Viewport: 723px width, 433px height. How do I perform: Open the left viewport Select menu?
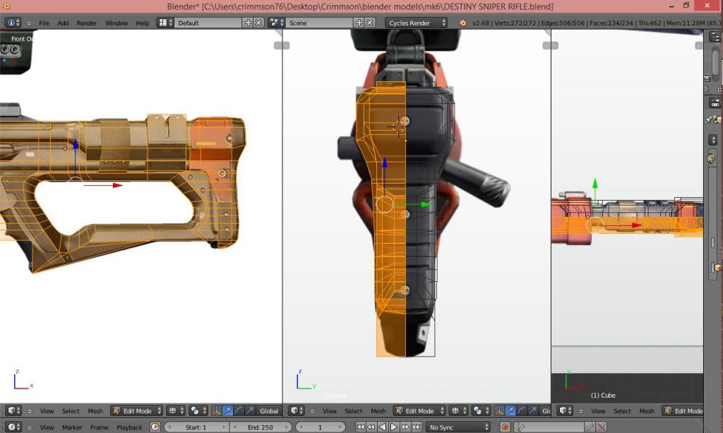[71, 411]
